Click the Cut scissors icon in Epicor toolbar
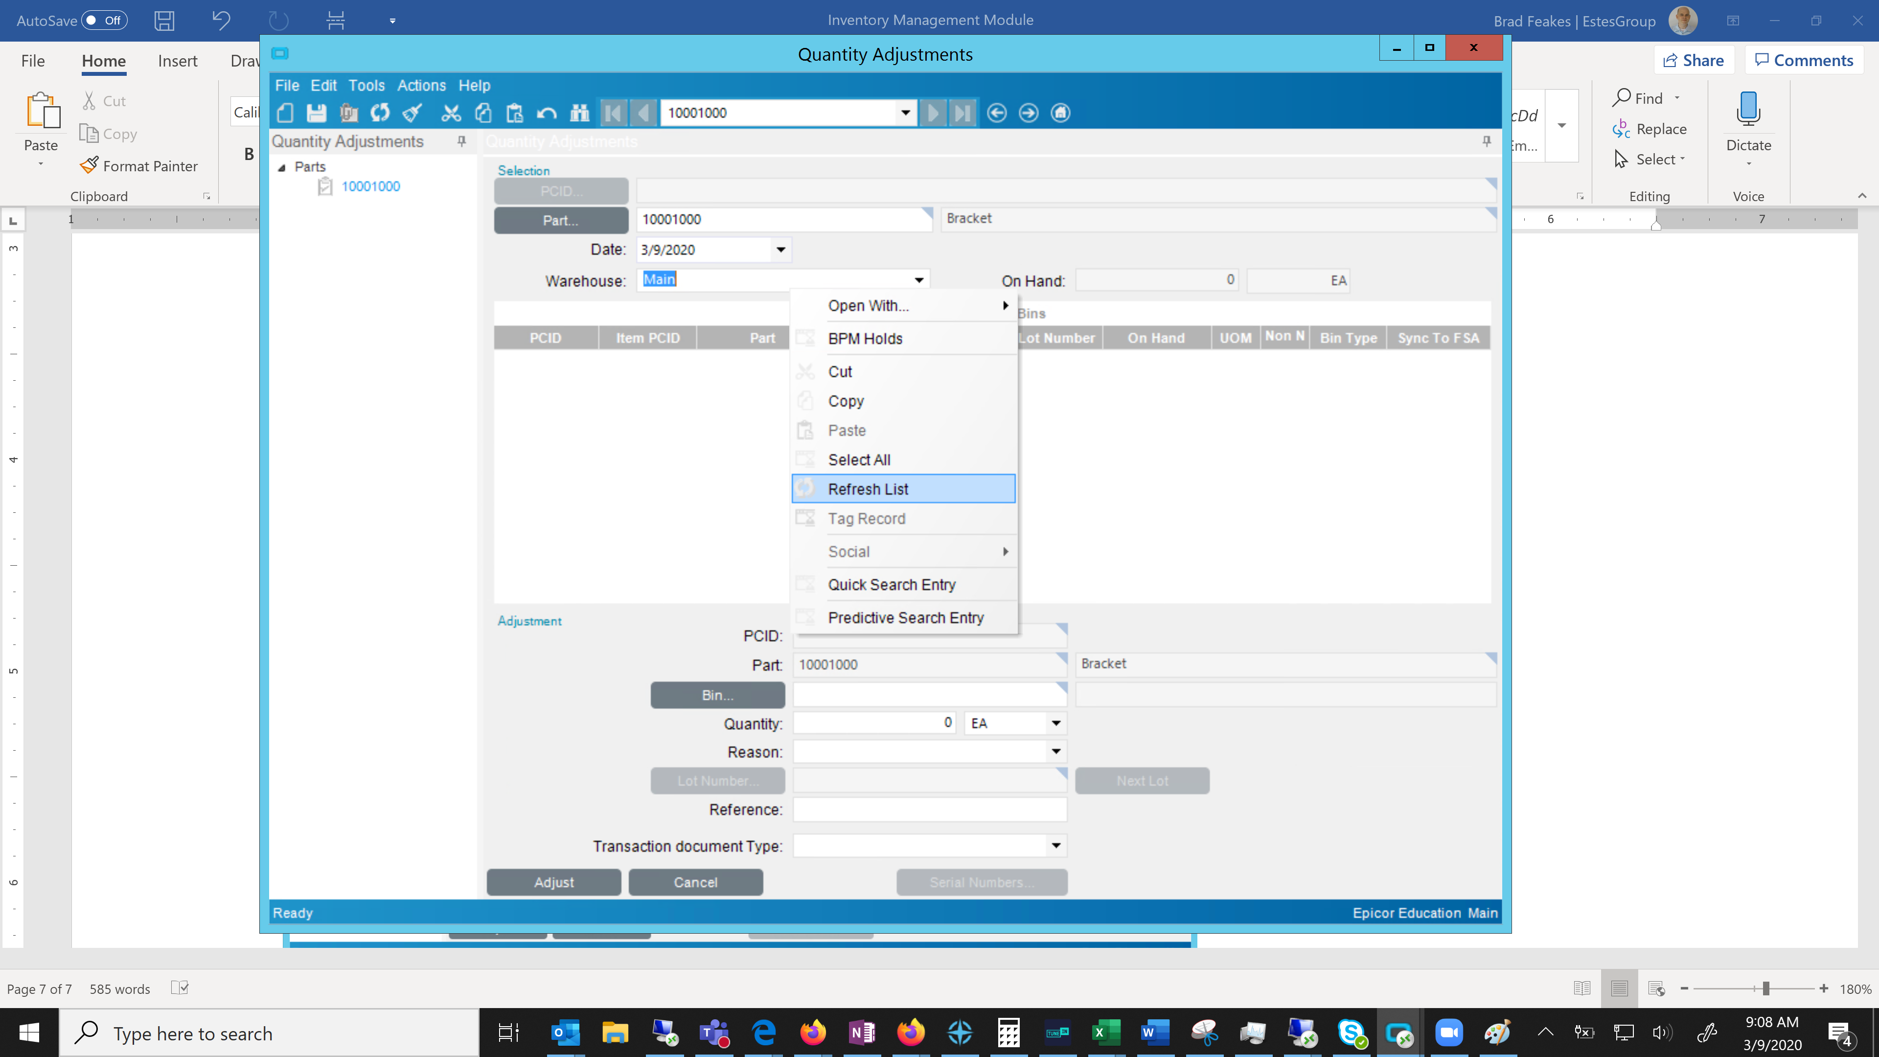1879x1057 pixels. (452, 113)
